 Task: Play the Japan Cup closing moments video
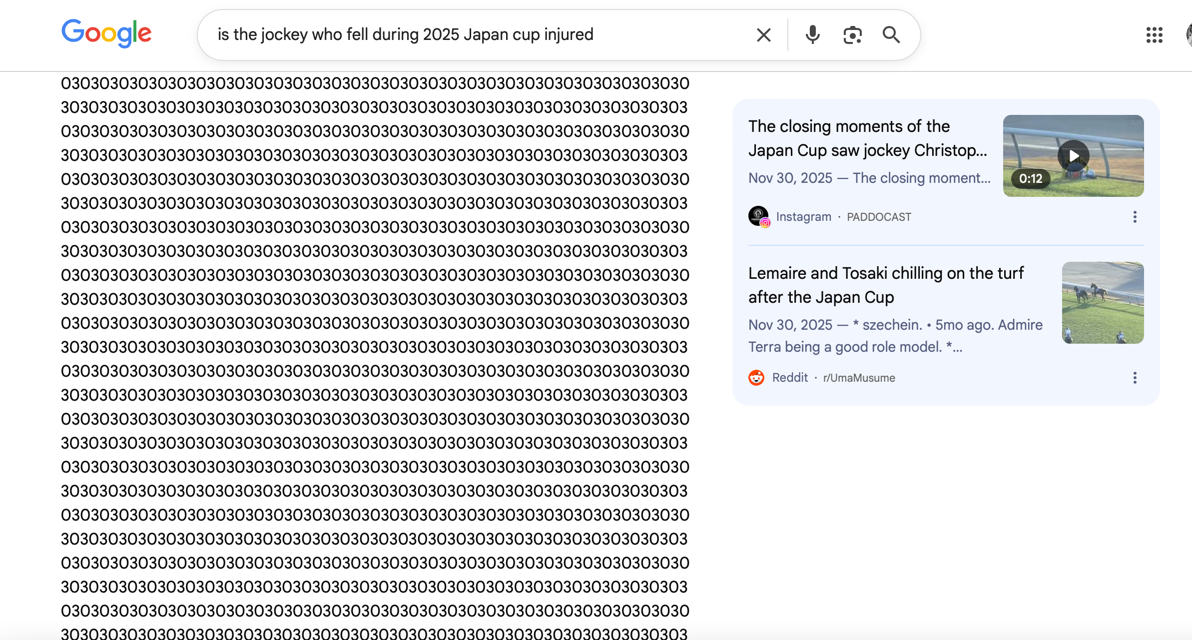click(x=1073, y=156)
